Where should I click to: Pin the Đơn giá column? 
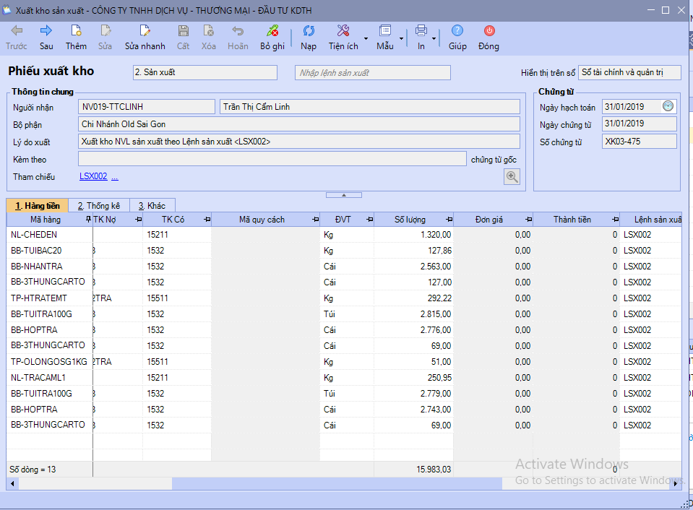528,219
